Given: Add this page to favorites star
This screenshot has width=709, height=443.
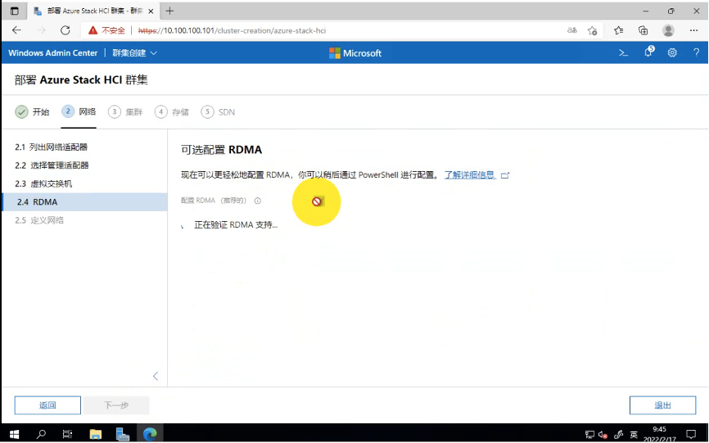Looking at the screenshot, I should click(593, 30).
